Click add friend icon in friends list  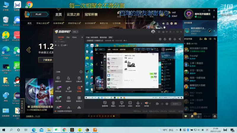(201, 39)
